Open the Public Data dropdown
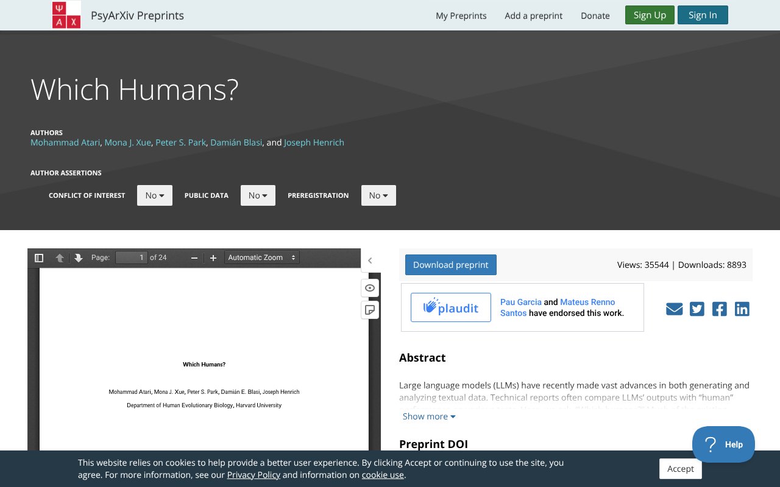This screenshot has width=780, height=487. click(x=258, y=195)
